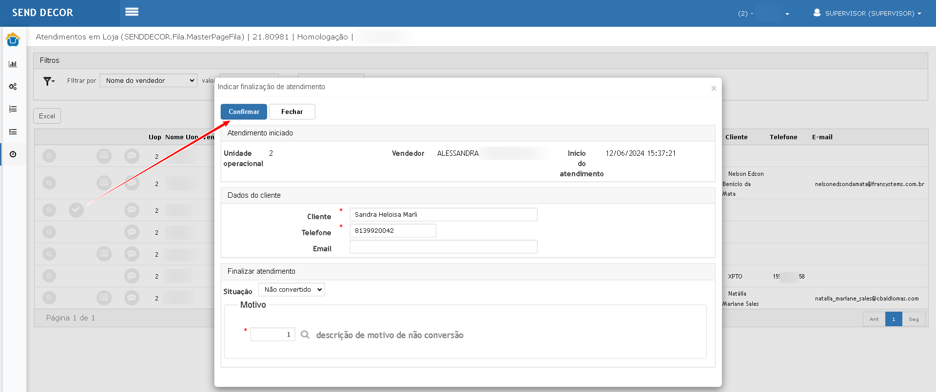The image size is (936, 392).
Task: Open the funnel filter menu
Action: coord(49,81)
